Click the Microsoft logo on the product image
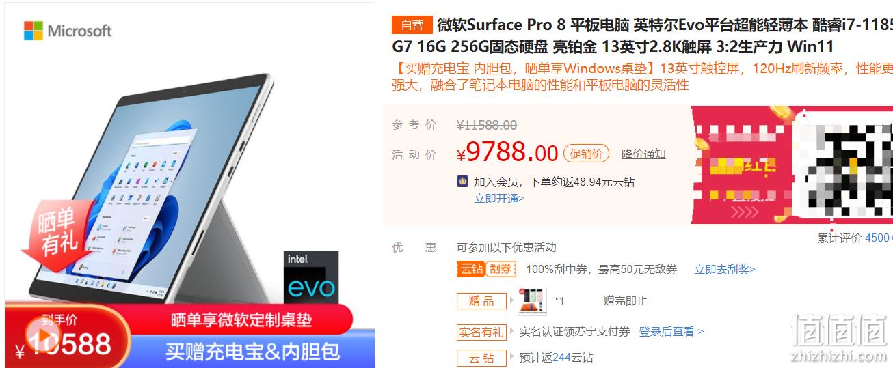 [x=68, y=31]
